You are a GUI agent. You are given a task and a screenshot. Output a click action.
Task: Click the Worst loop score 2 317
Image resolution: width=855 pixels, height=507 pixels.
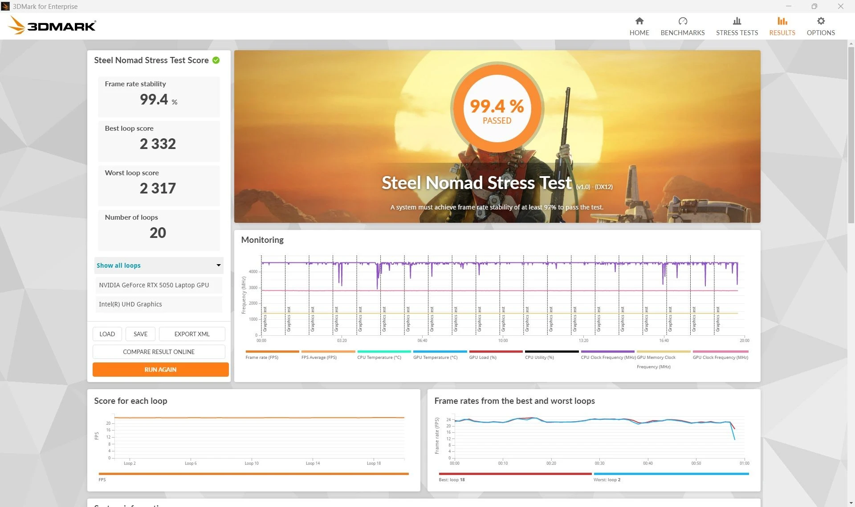[x=158, y=188]
